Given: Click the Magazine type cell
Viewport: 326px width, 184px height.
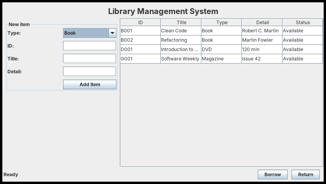Looking at the screenshot, I should pyautogui.click(x=221, y=59).
